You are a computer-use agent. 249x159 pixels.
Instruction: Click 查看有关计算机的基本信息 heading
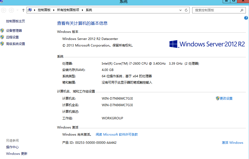pyautogui.click(x=82, y=23)
